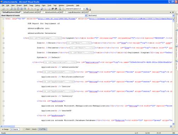Screen dimensions: 178x135
Task: Open the View menu
Action: click(x=13, y=5)
